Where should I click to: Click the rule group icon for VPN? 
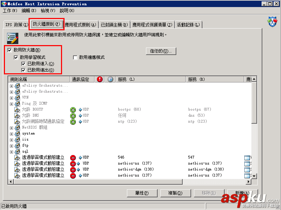[x=17, y=98]
